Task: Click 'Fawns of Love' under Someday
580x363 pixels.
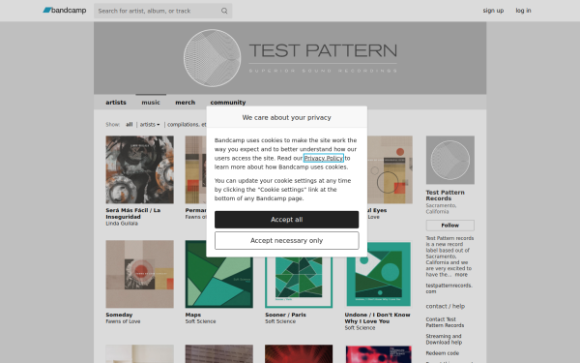Action: (x=123, y=321)
